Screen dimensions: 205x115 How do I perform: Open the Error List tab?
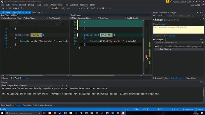tap(27, 105)
